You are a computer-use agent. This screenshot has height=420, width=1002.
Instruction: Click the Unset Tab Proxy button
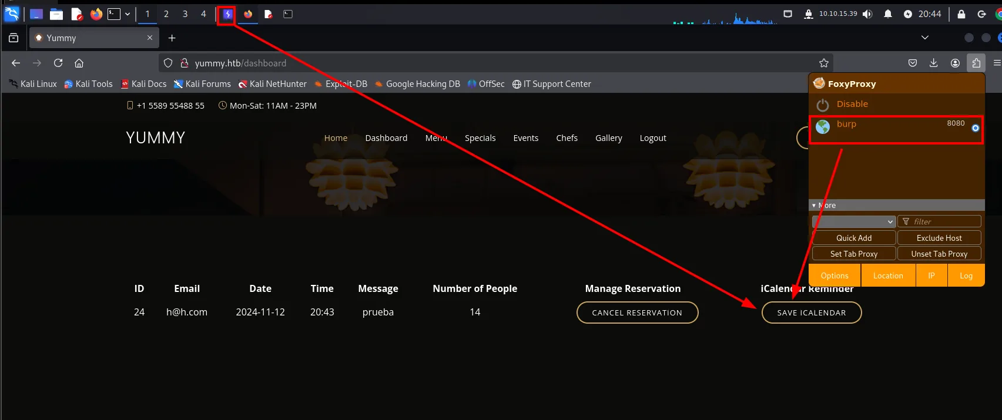pyautogui.click(x=939, y=254)
